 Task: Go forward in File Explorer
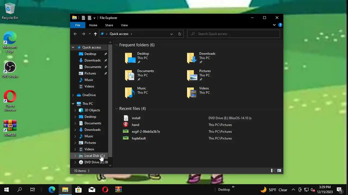(x=83, y=34)
